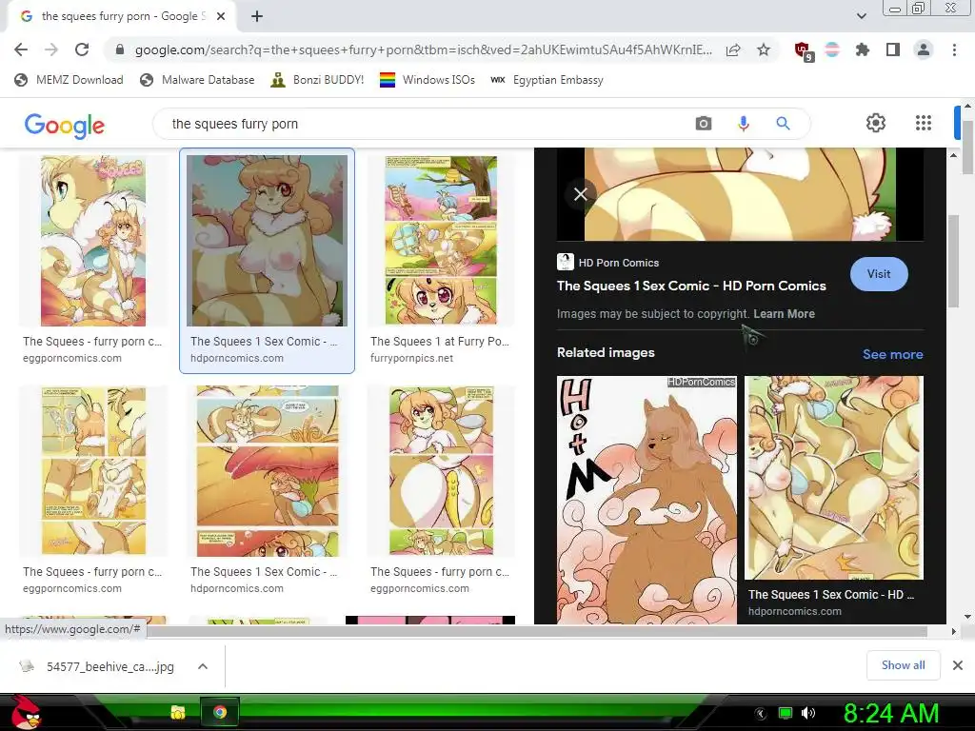Submit search with the magnifier icon
975x731 pixels.
pos(783,124)
